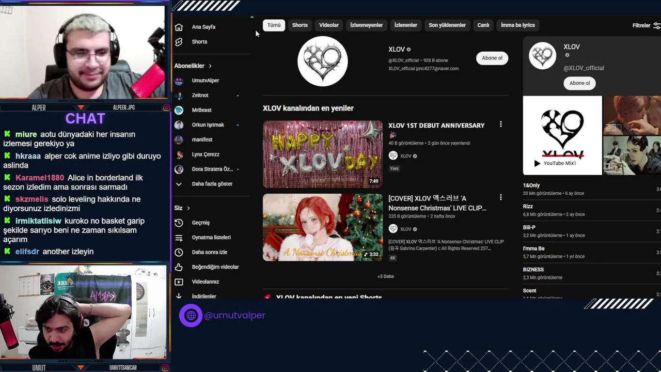The width and height of the screenshot is (661, 372).
Task: Play the Rizz song row
Action: tap(592, 210)
